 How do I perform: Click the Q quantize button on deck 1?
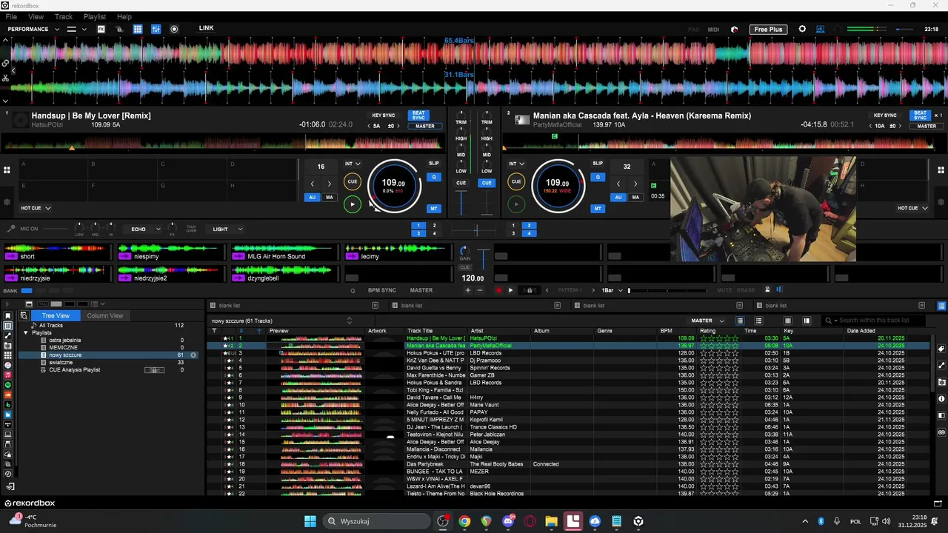tap(434, 177)
